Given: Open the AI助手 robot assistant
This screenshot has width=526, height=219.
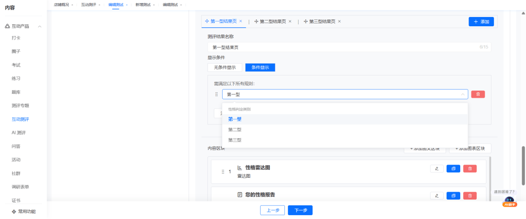Looking at the screenshot, I should [509, 201].
